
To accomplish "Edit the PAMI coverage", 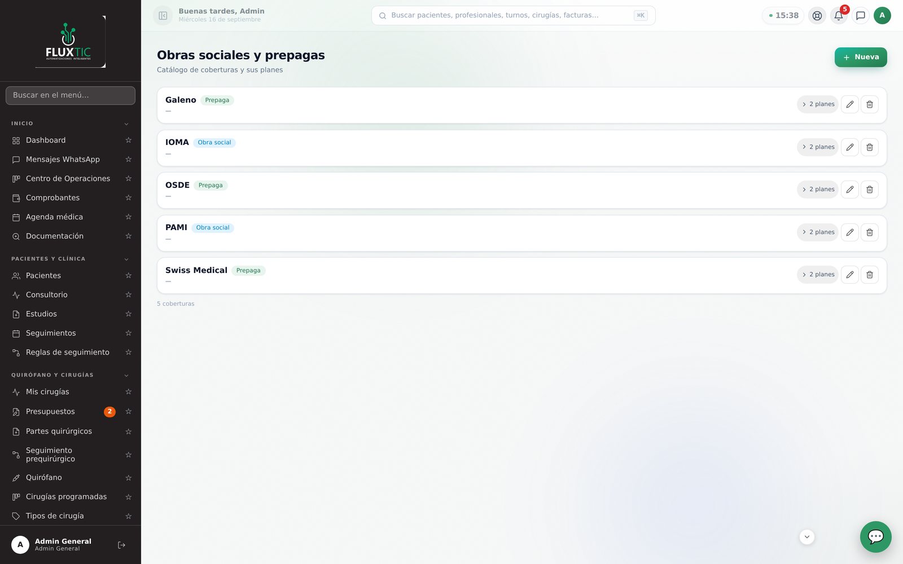I will coord(849,232).
